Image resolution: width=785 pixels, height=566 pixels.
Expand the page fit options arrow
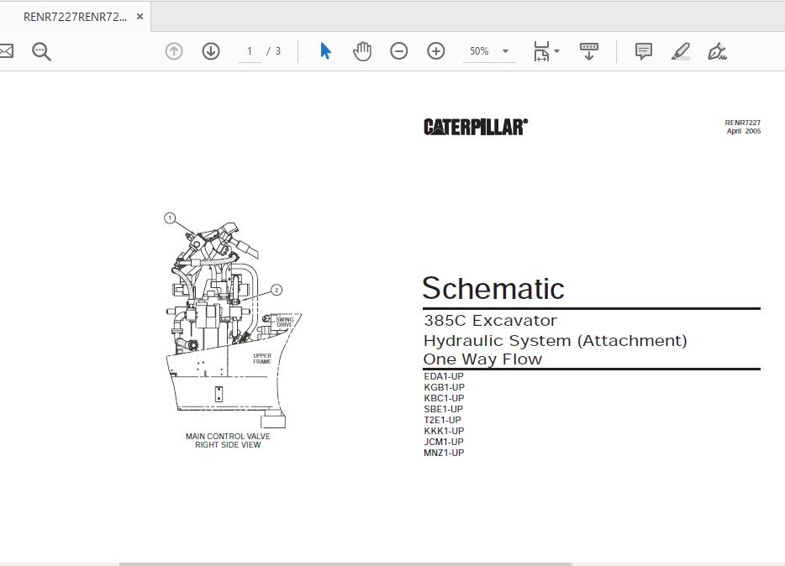pos(556,51)
